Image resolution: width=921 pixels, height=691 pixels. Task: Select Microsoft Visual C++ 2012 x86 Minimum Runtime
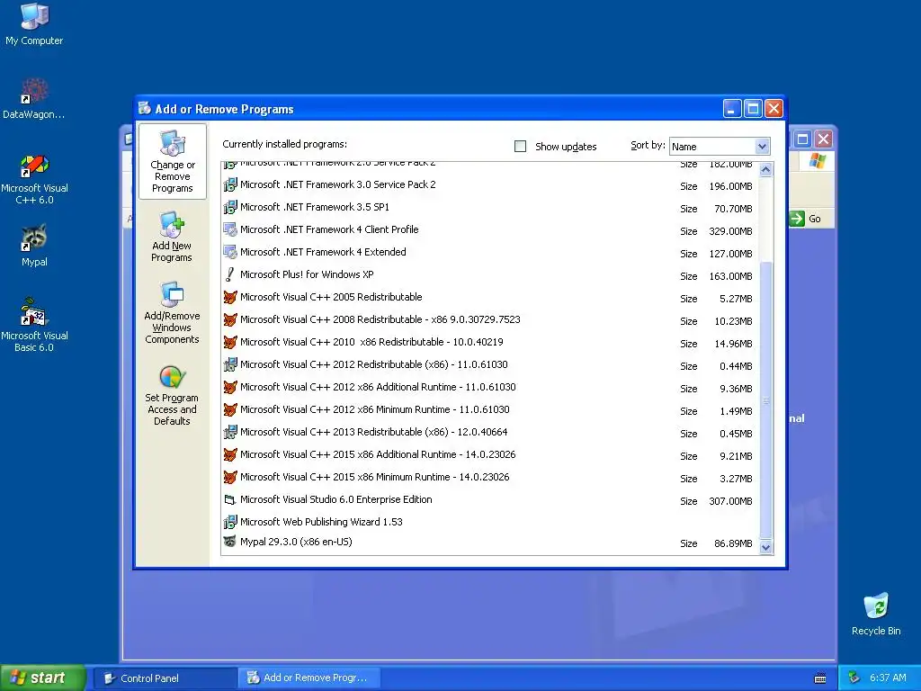tap(490, 409)
